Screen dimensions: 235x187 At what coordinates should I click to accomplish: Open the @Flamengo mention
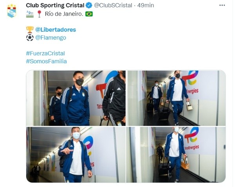[51, 38]
